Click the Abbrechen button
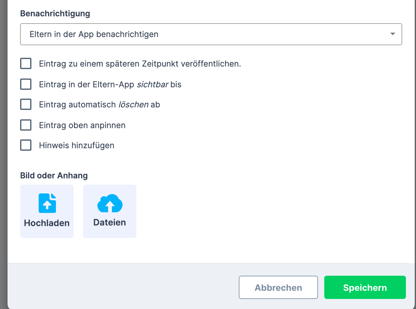The height and width of the screenshot is (309, 416). click(278, 287)
